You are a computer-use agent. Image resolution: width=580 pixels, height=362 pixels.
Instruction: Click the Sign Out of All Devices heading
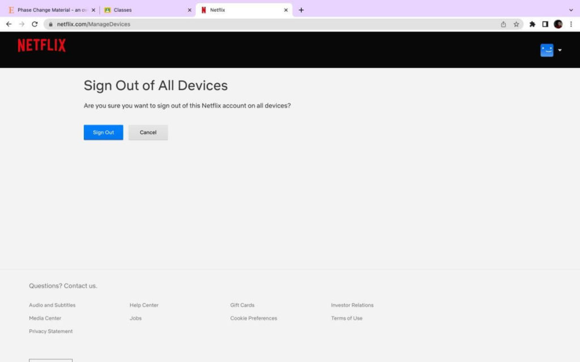click(x=155, y=86)
